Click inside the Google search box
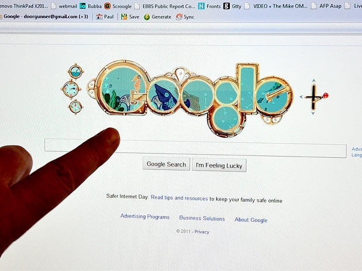 pyautogui.click(x=195, y=148)
